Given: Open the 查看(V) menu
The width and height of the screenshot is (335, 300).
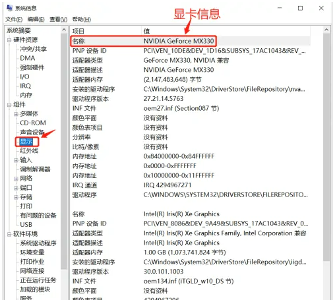Looking at the screenshot, I should [x=59, y=19].
